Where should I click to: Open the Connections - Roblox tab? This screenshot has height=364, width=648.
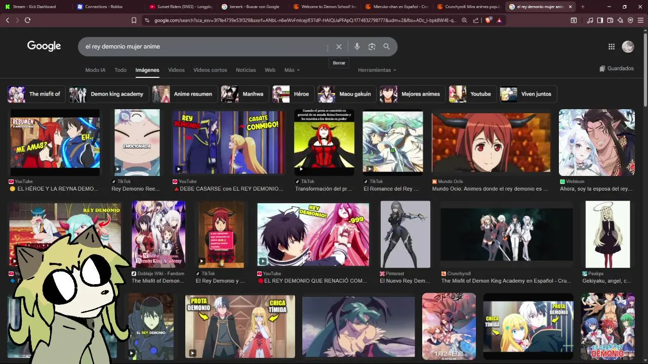tap(108, 7)
